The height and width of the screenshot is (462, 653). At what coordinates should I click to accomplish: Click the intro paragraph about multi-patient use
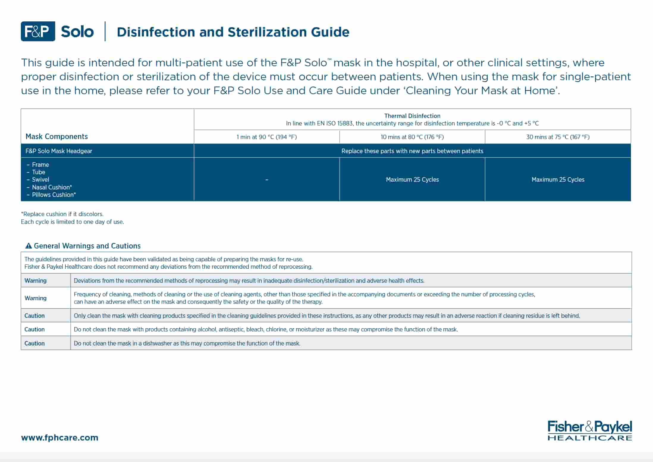tap(326, 76)
